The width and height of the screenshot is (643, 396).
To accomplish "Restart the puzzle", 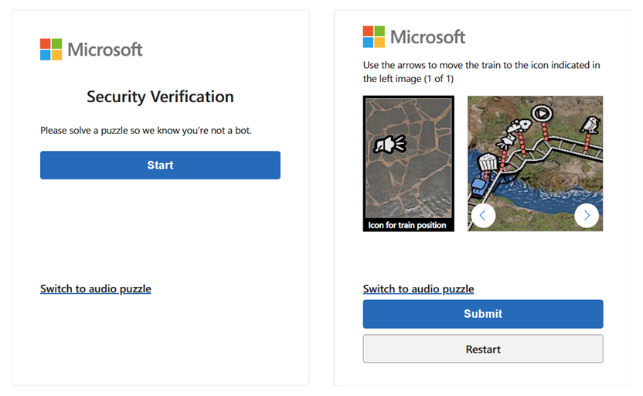I will tap(483, 350).
